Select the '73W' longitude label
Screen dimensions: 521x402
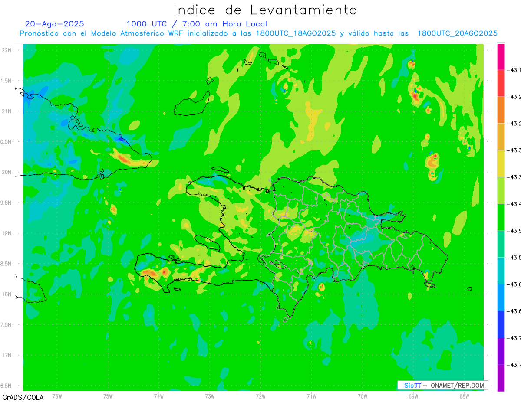tap(210, 396)
